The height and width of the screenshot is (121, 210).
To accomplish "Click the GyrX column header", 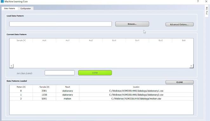I will tap(114, 40).
